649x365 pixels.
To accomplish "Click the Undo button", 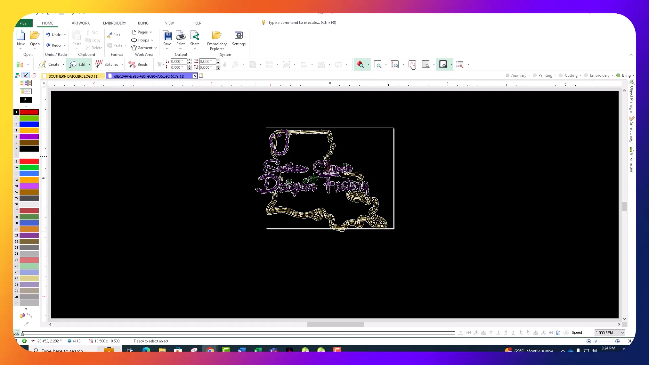I will pyautogui.click(x=54, y=35).
